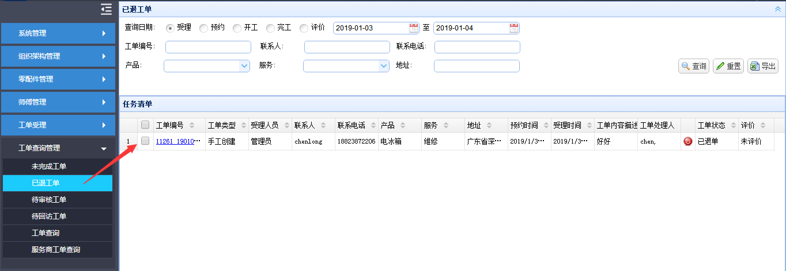Viewport: 786px width, 271px height.
Task: Open the 产品 dropdown list
Action: tap(244, 66)
